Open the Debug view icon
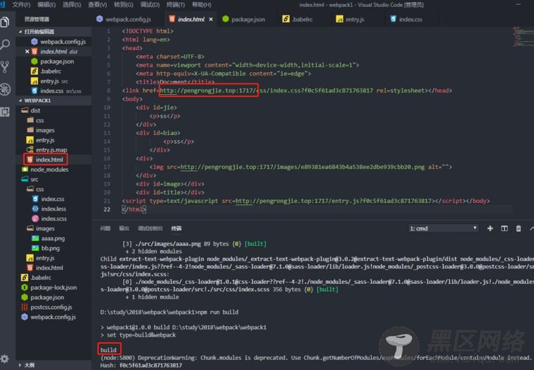This screenshot has height=370, width=534. [5, 89]
